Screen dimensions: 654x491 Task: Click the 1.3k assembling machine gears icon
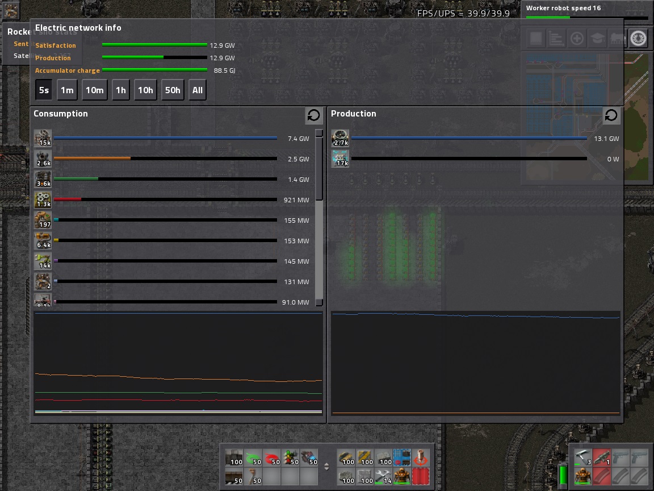tap(43, 199)
